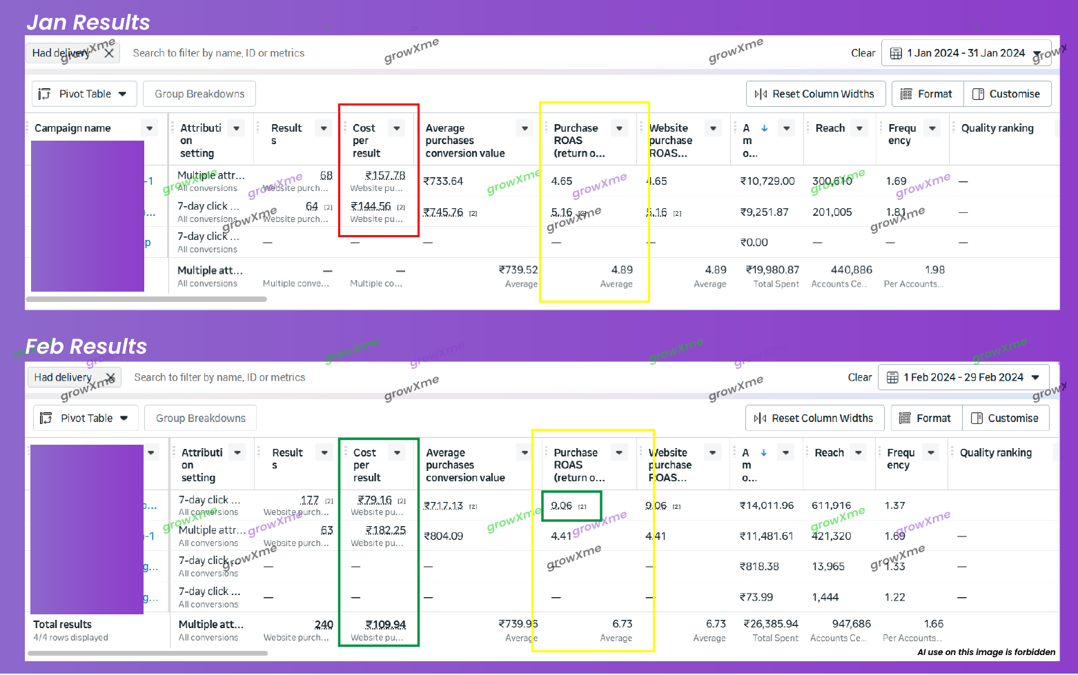
Task: Click the Format icon above Feb table
Action: (x=906, y=417)
